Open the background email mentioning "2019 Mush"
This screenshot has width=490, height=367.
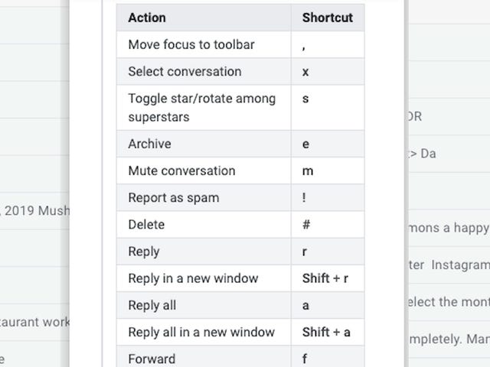[34, 210]
